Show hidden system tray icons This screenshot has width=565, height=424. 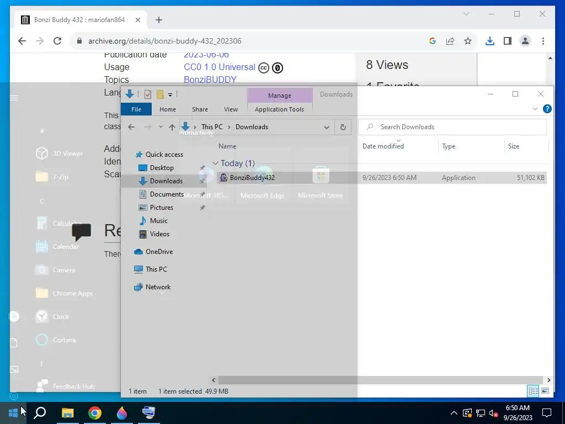[x=454, y=413]
